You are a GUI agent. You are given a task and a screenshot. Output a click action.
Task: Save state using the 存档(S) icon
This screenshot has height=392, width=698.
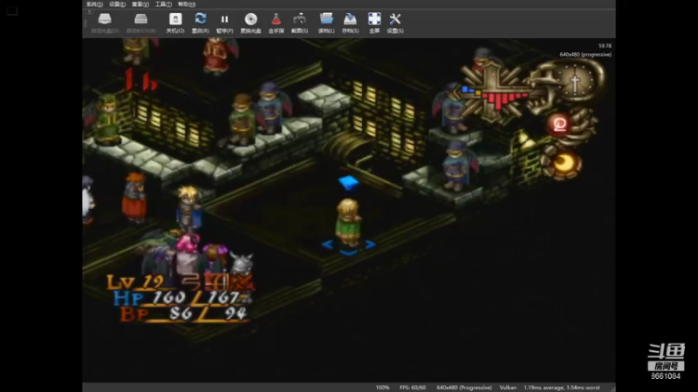tap(351, 24)
